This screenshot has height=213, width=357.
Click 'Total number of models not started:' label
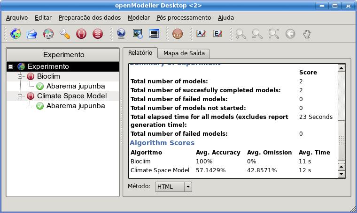point(188,108)
